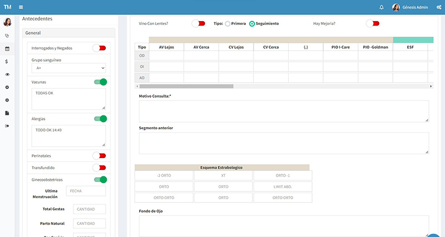This screenshot has height=237, width=445.
Task: Click Total Gestas quantity field
Action: (x=90, y=209)
